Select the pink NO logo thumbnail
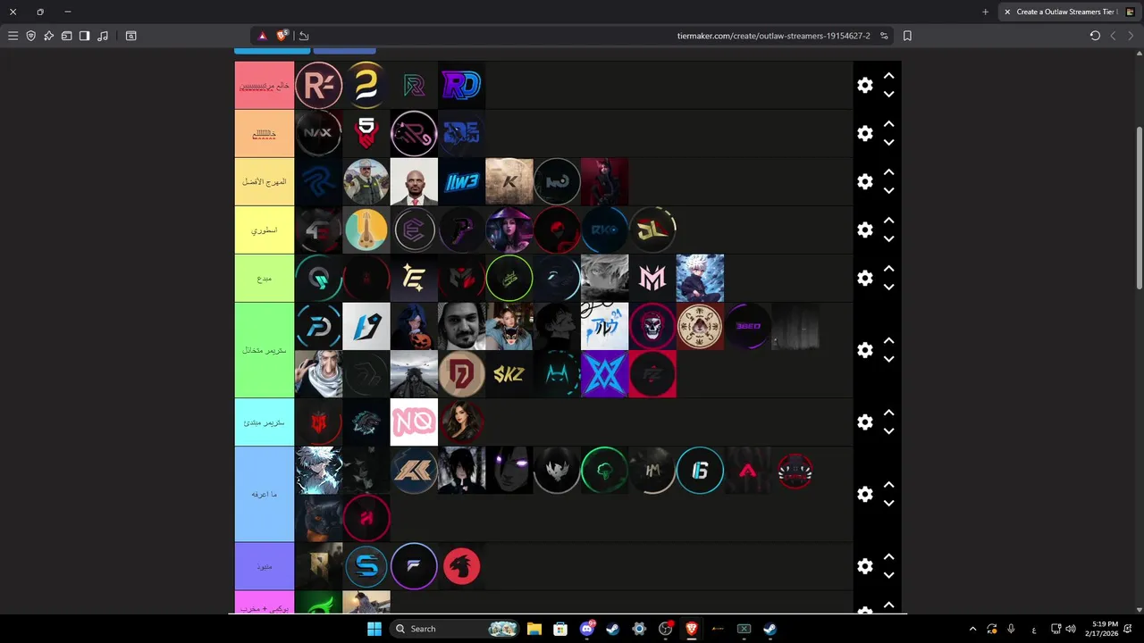The image size is (1144, 643). pos(414,422)
